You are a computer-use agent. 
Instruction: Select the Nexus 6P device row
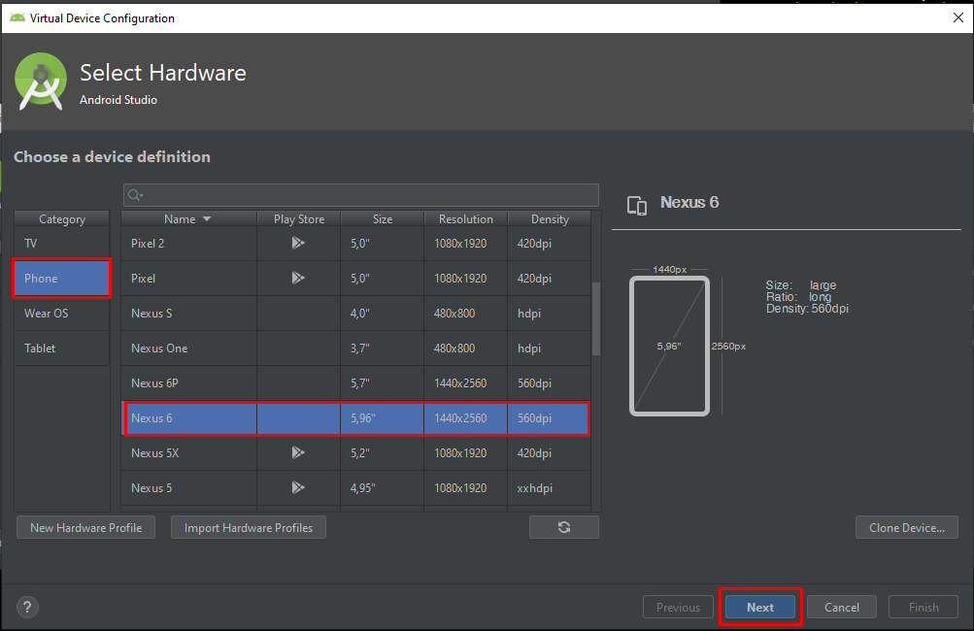coord(354,383)
